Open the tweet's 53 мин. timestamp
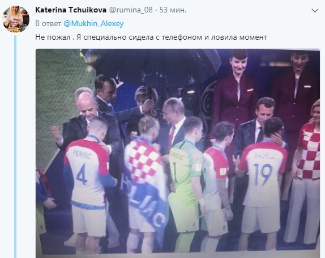 (173, 10)
